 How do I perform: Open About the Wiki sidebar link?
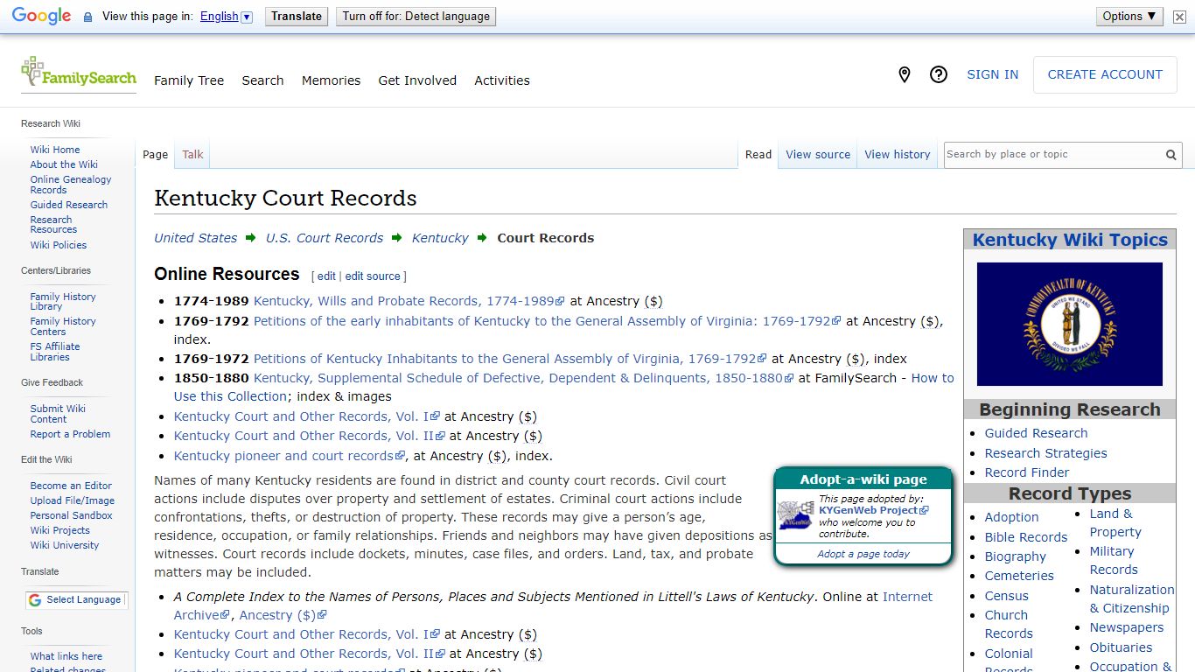tap(64, 164)
